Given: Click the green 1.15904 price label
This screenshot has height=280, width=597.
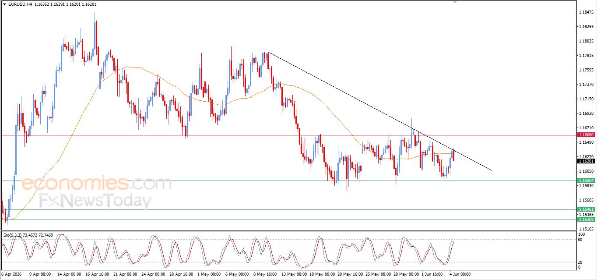Looking at the screenshot, I should pos(586,181).
